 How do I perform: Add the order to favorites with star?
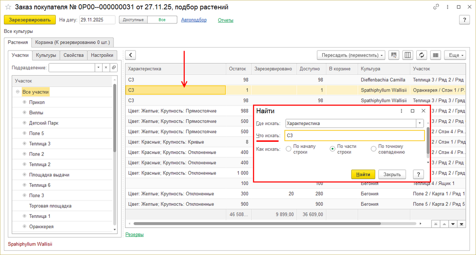[8, 7]
